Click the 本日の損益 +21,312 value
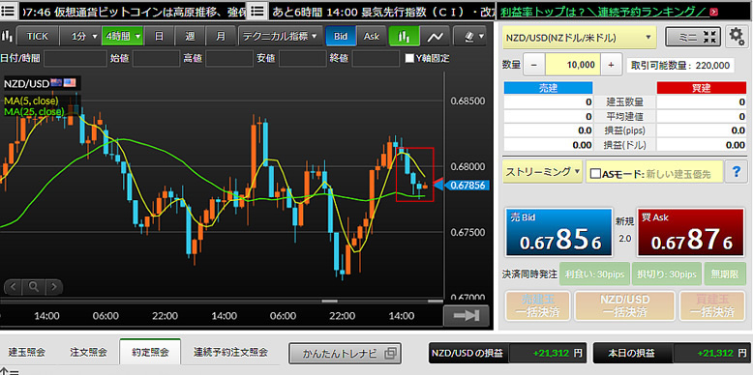 click(712, 354)
